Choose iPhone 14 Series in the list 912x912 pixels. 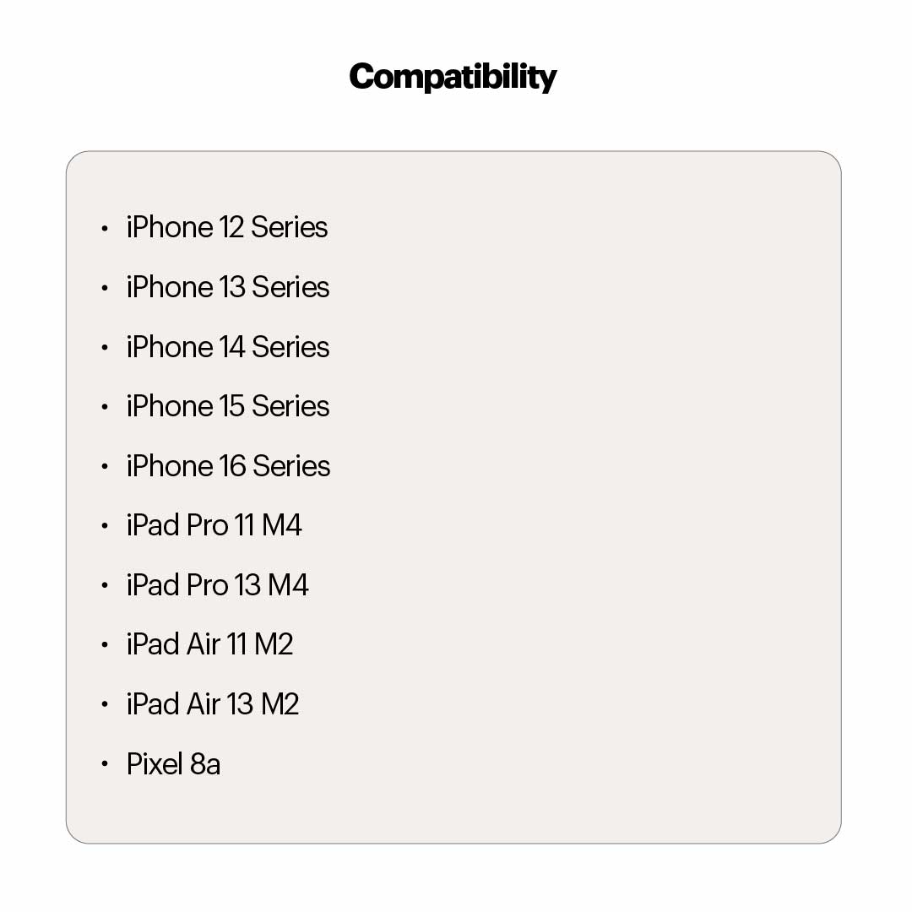(x=227, y=347)
